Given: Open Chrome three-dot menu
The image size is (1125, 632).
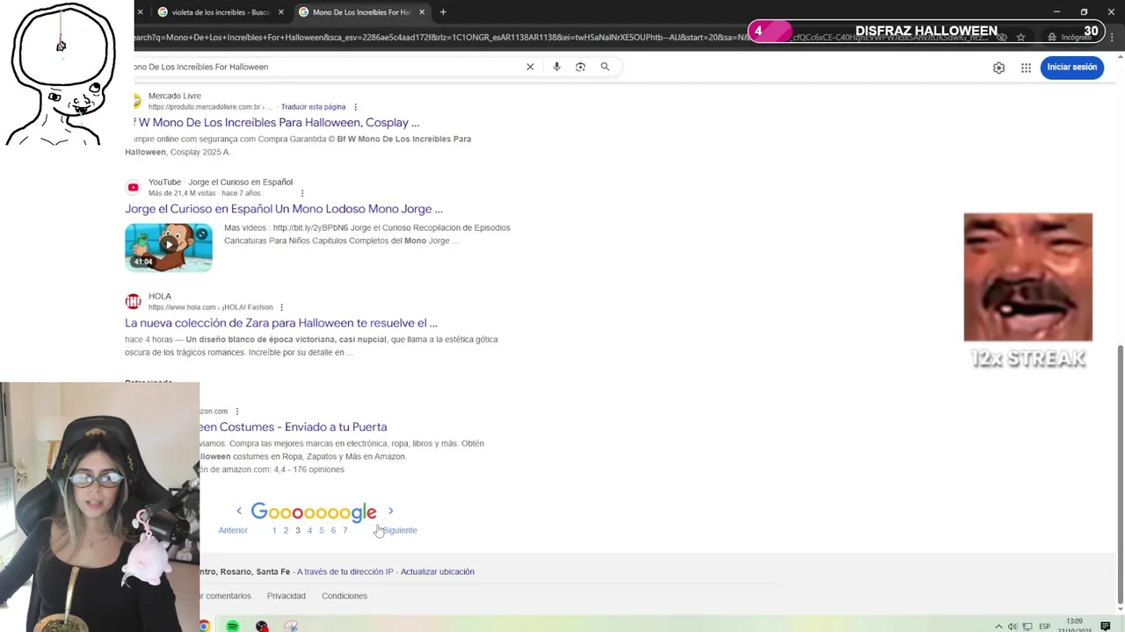Looking at the screenshot, I should coord(1112,37).
